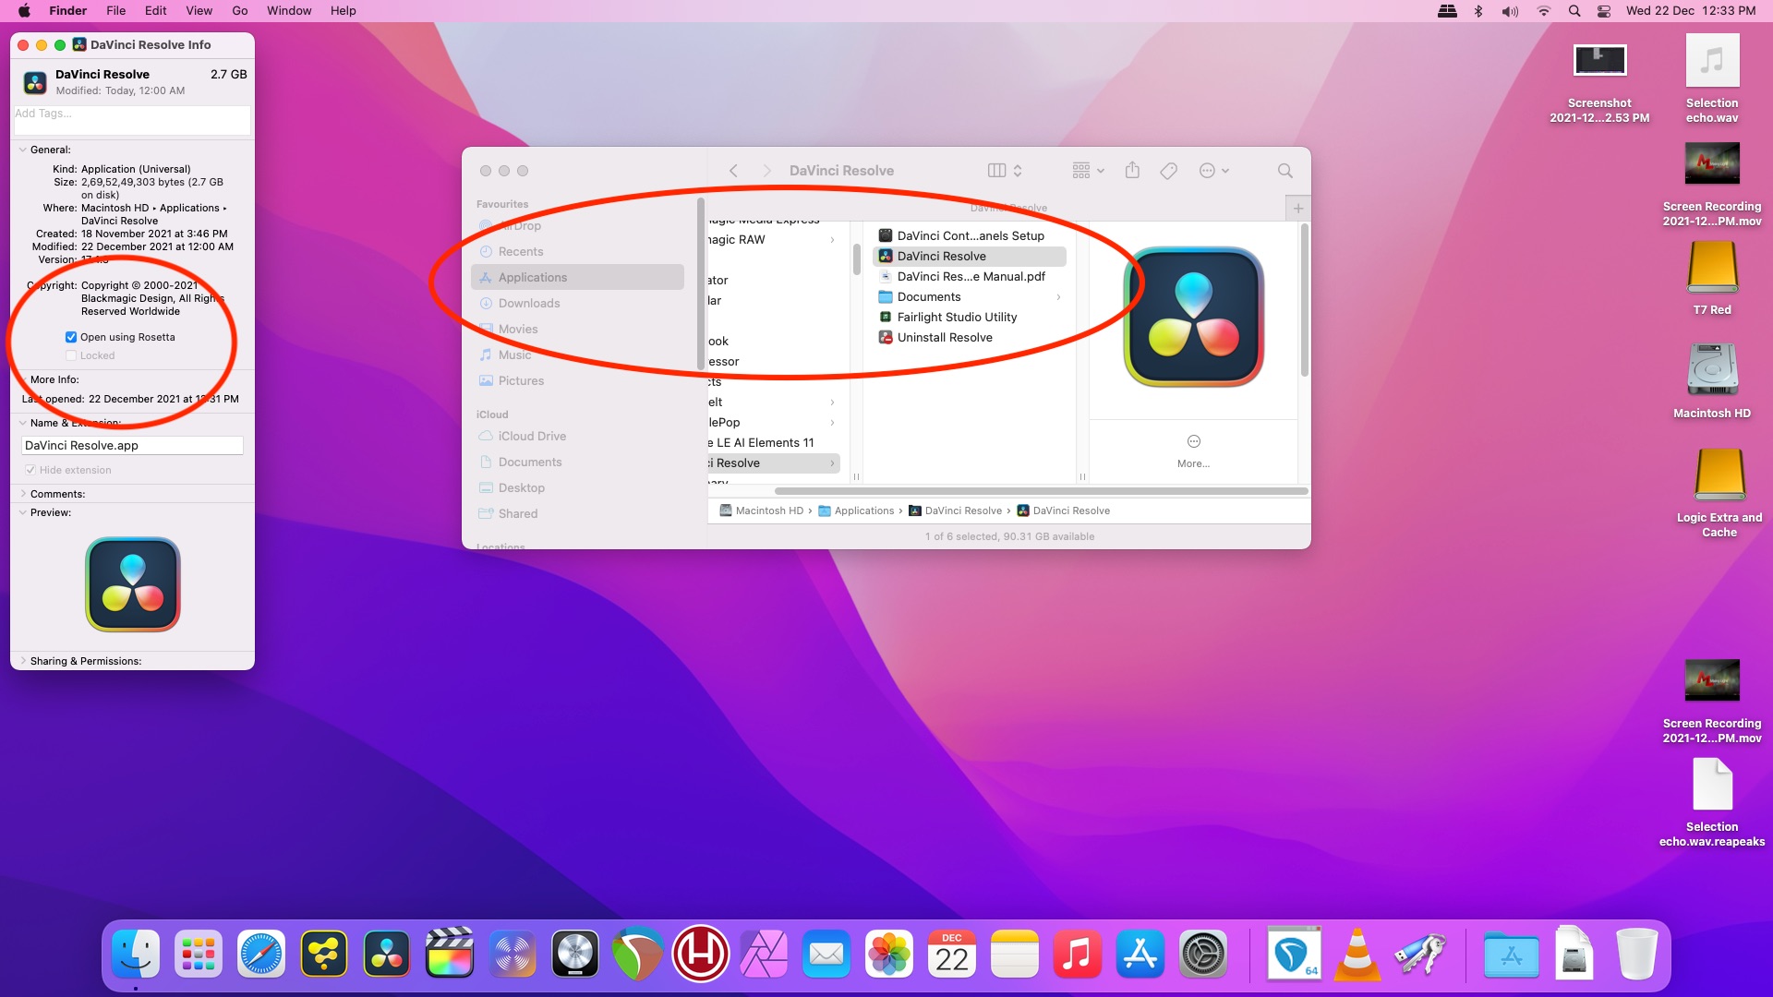The height and width of the screenshot is (997, 1773).
Task: Go back in Finder window
Action: pyautogui.click(x=733, y=171)
